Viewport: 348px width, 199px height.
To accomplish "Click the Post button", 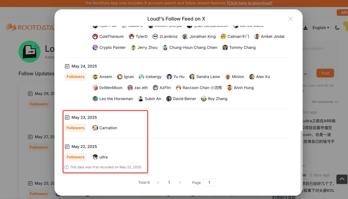I will [x=325, y=73].
